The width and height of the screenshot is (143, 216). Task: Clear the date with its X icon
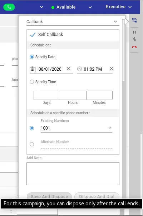pyautogui.click(x=68, y=69)
